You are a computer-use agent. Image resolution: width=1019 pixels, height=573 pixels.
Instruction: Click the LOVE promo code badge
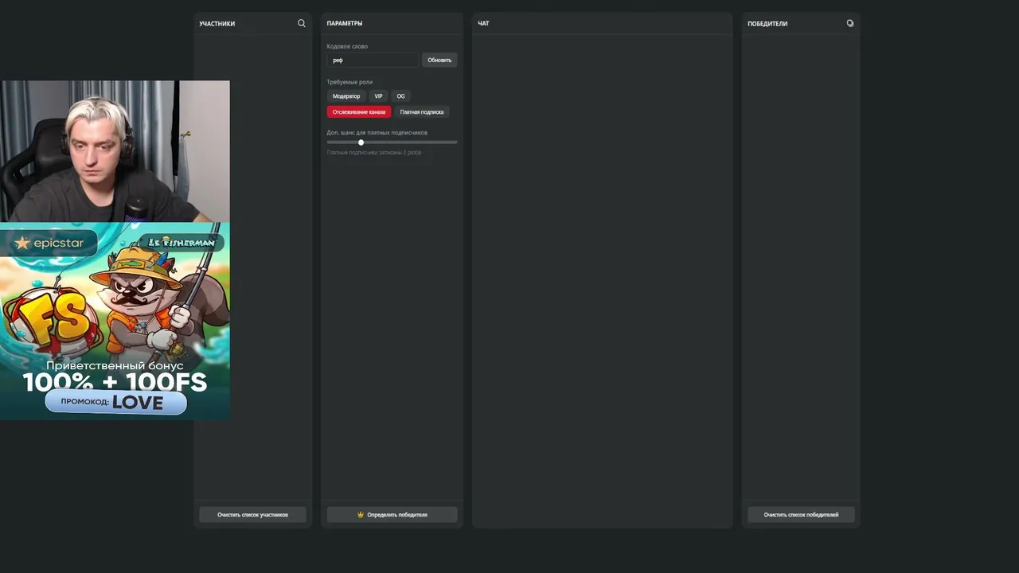(x=115, y=402)
